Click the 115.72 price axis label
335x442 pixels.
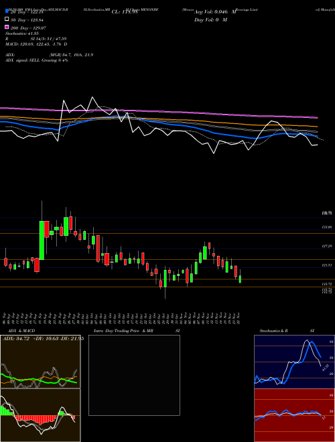coord(326,284)
